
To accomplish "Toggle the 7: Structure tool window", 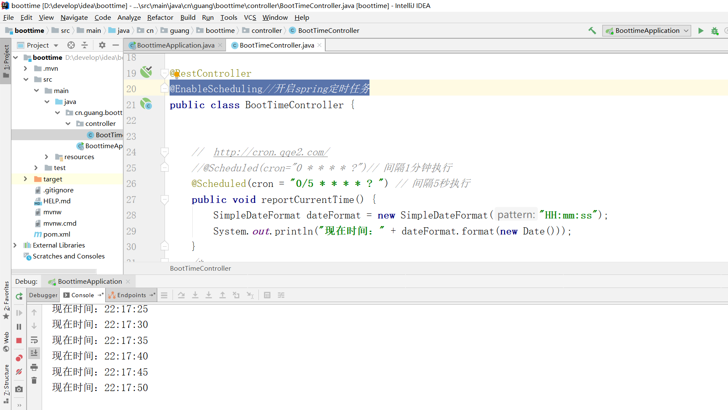I will 6,383.
